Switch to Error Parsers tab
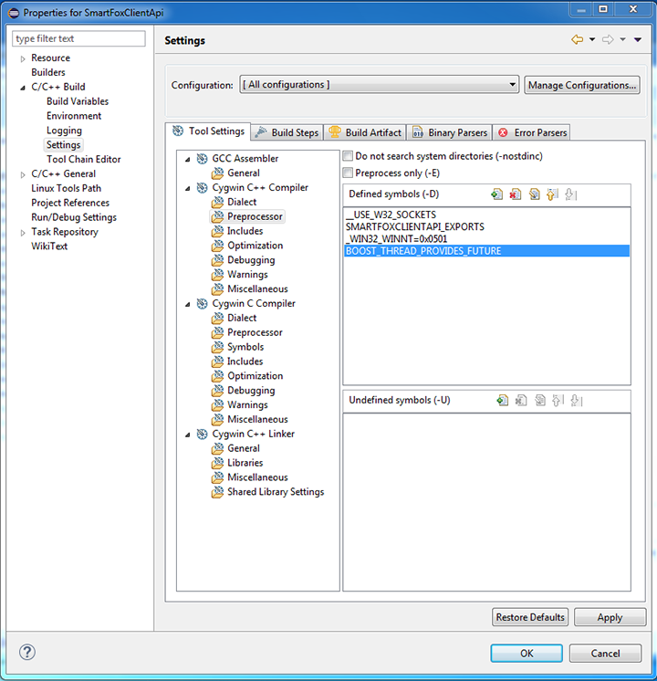Screen dimensions: 657x681 [531, 132]
